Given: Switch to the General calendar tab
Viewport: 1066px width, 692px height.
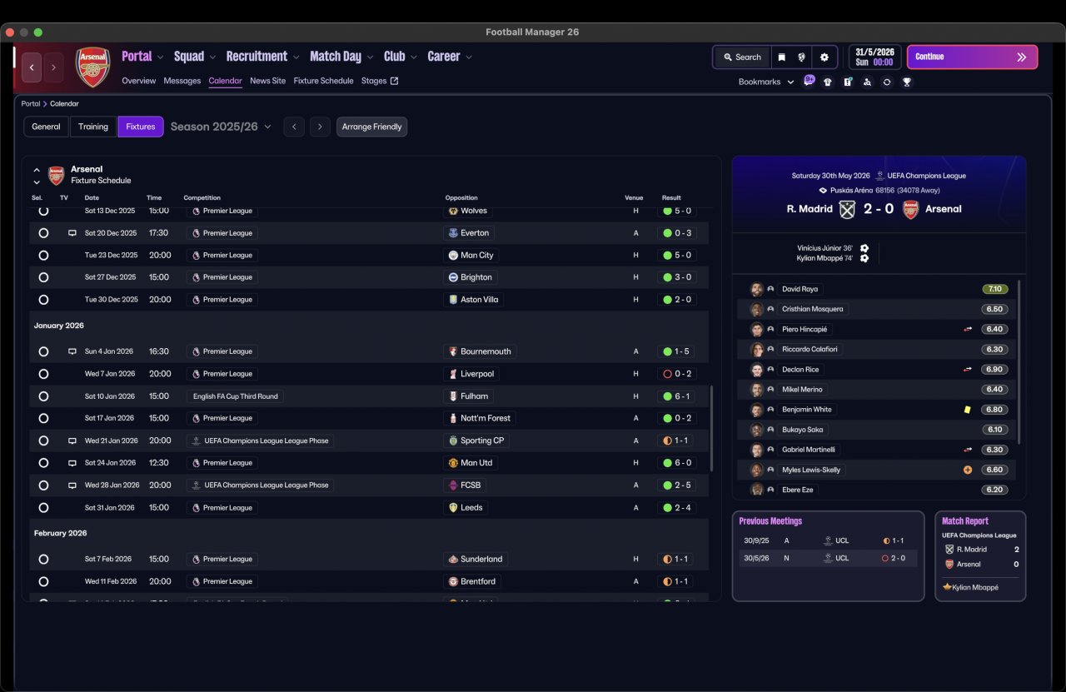Looking at the screenshot, I should [47, 127].
